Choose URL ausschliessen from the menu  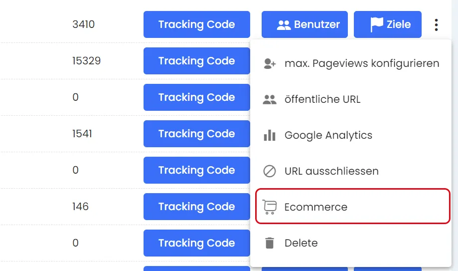(331, 171)
